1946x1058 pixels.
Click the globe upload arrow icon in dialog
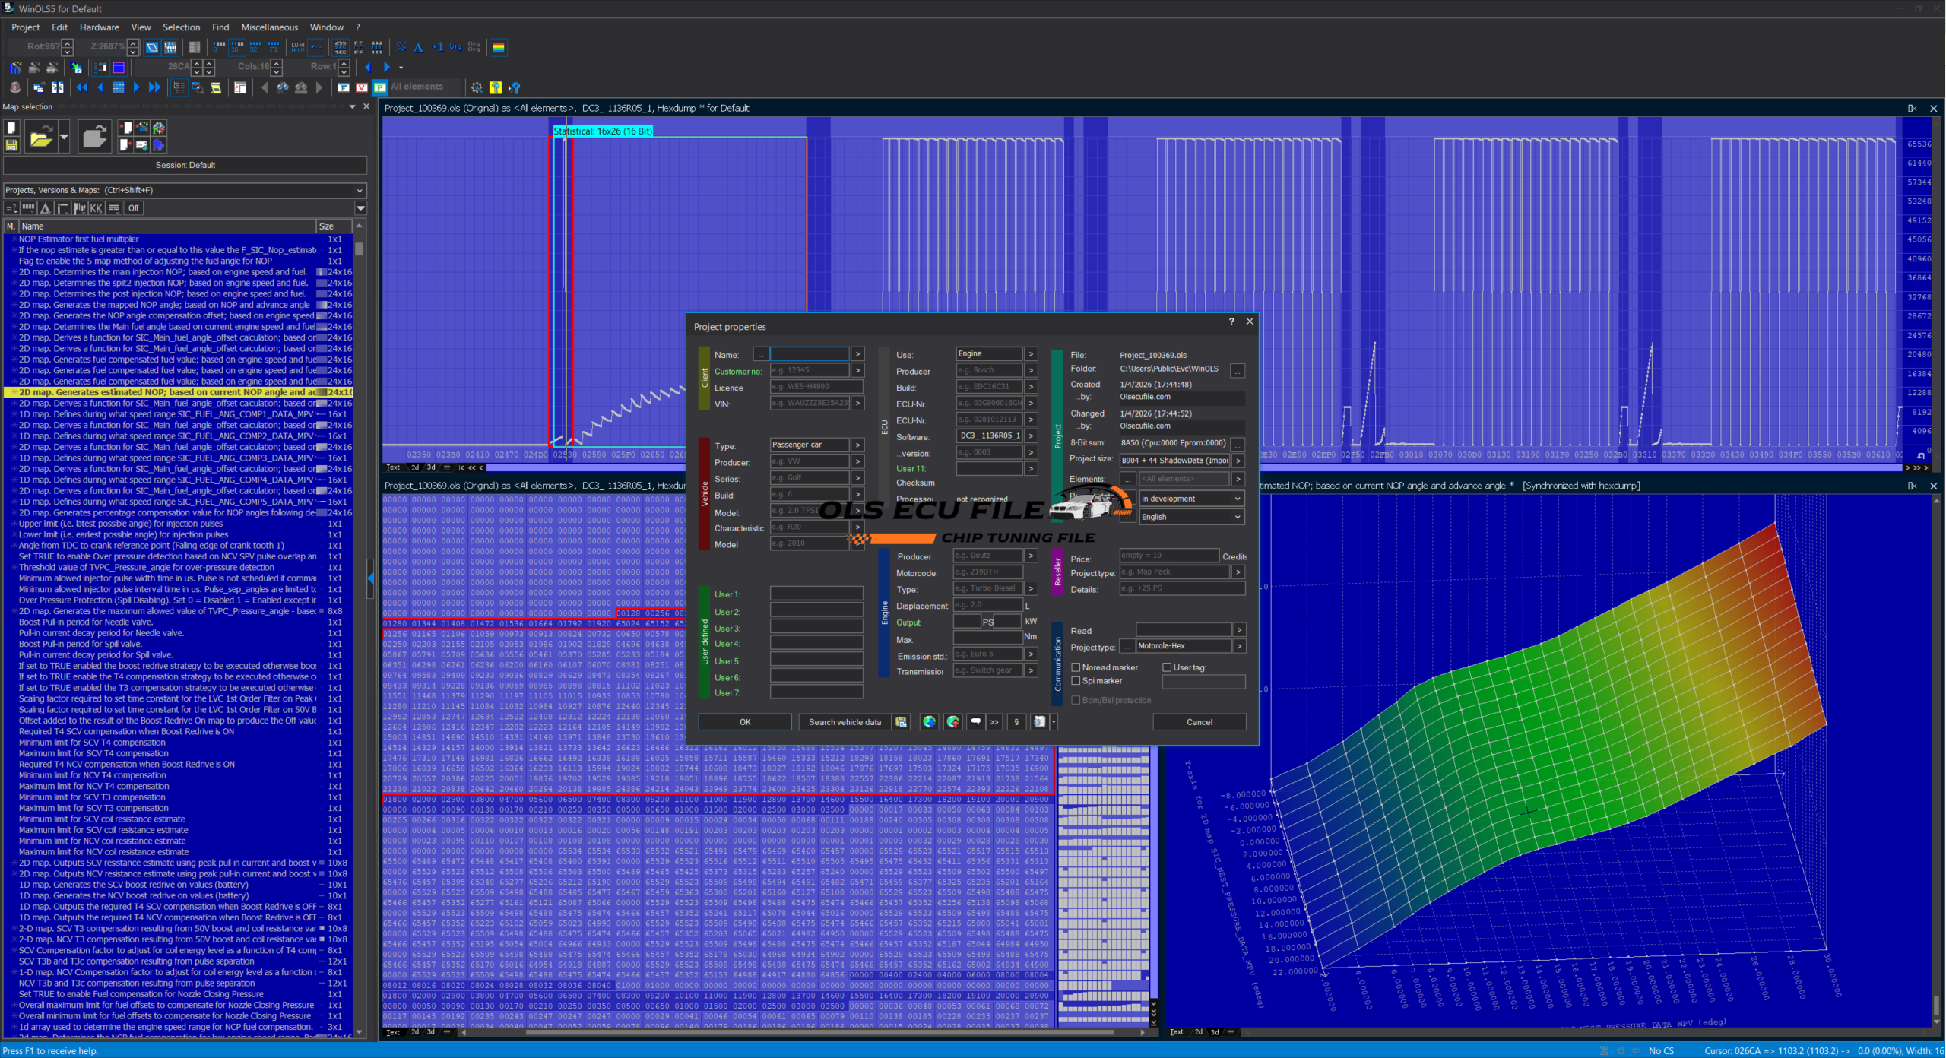click(953, 722)
